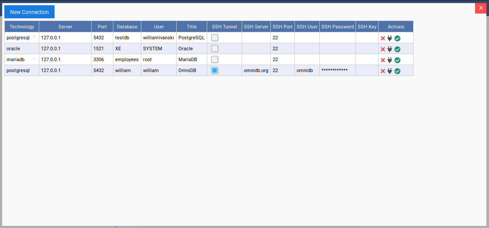Click the SSH Server column header
This screenshot has height=228, width=489.
pos(256,27)
